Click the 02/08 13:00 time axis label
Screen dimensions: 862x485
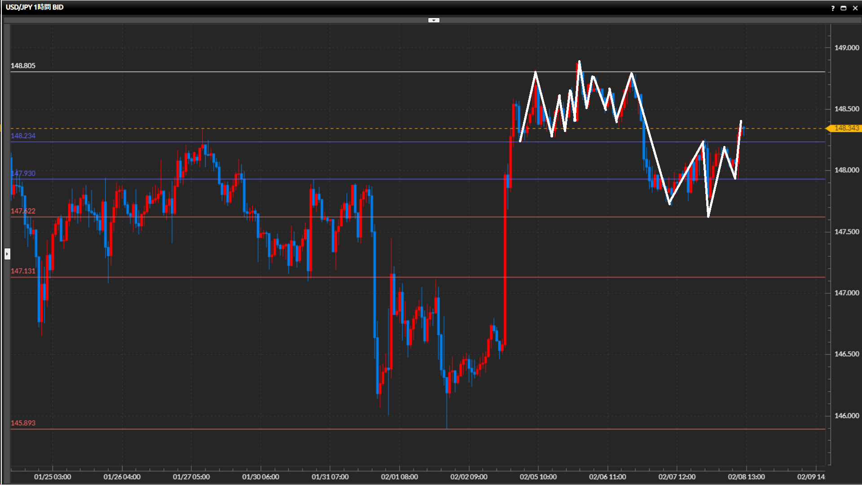[746, 477]
